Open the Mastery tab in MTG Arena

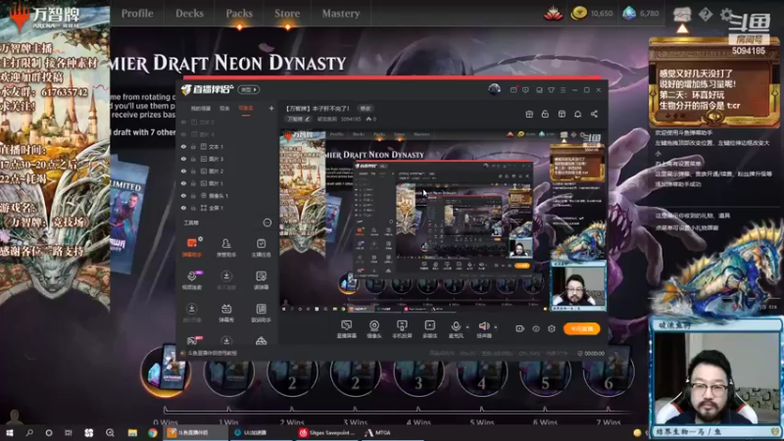click(x=340, y=14)
